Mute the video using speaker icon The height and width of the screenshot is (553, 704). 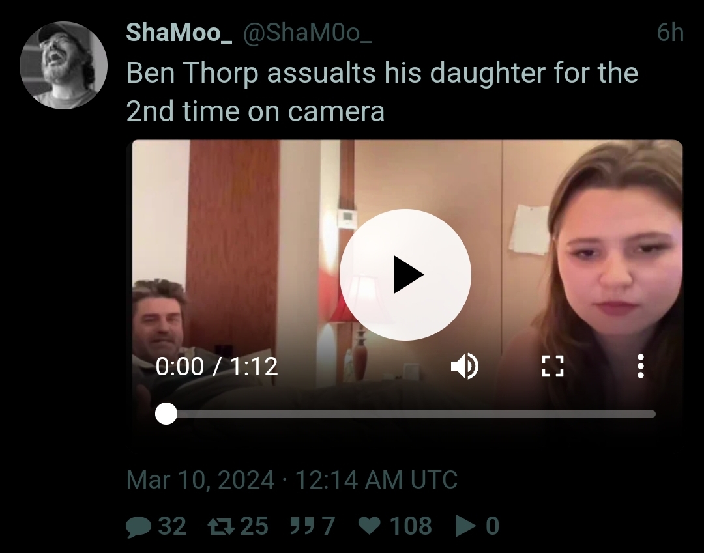click(x=465, y=366)
